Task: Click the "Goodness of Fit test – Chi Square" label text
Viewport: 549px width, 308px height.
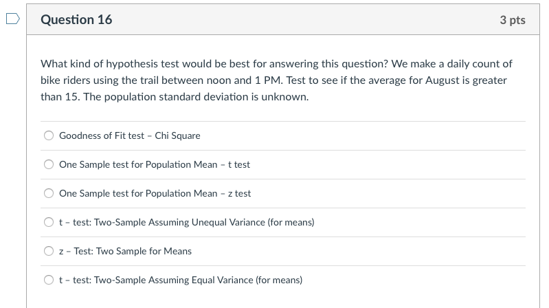Action: [x=130, y=136]
